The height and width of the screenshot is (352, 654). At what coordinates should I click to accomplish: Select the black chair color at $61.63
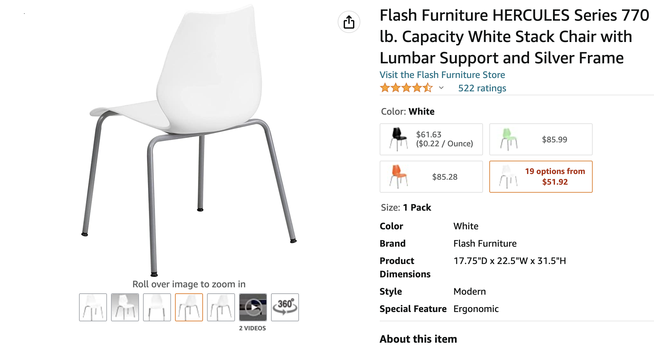(x=431, y=139)
